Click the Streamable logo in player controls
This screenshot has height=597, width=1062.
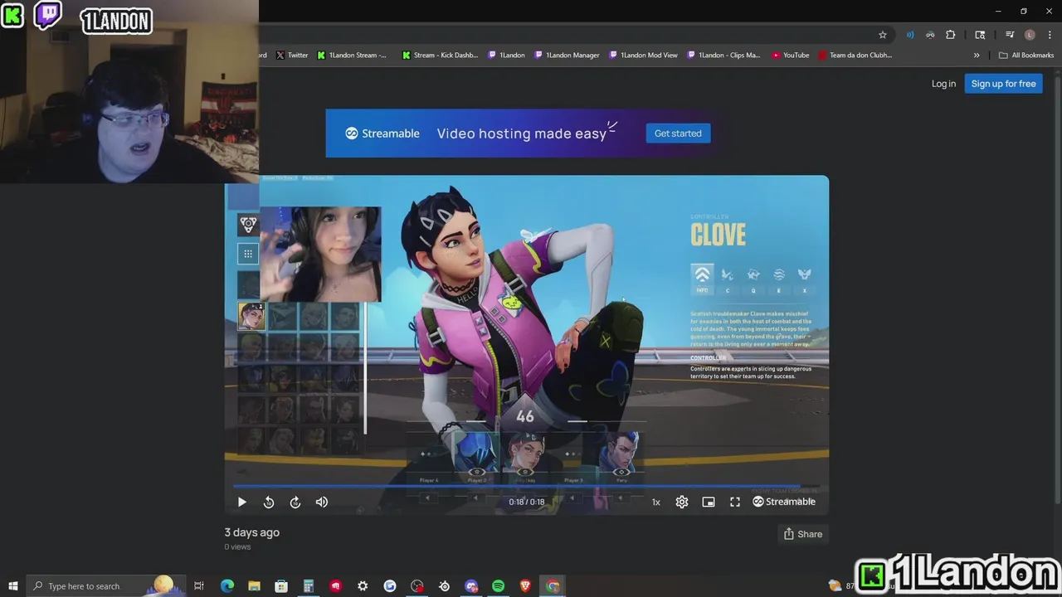784,502
